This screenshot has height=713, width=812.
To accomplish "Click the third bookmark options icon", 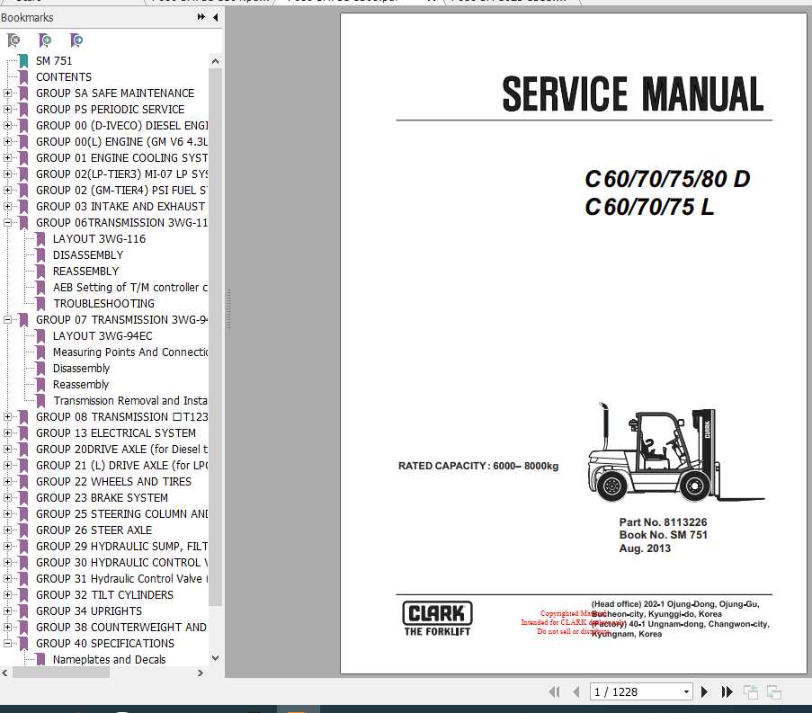I will pyautogui.click(x=76, y=40).
